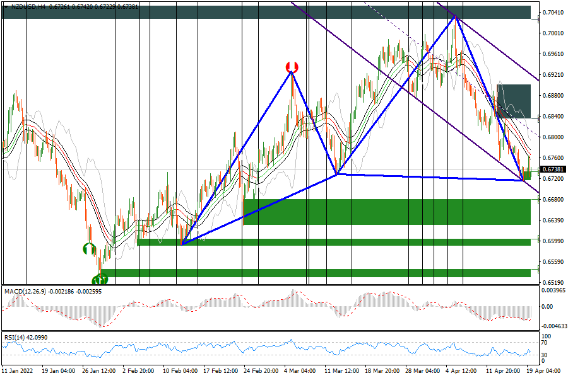
Task: Click the 0.66800 price scale label
Action: [553, 200]
